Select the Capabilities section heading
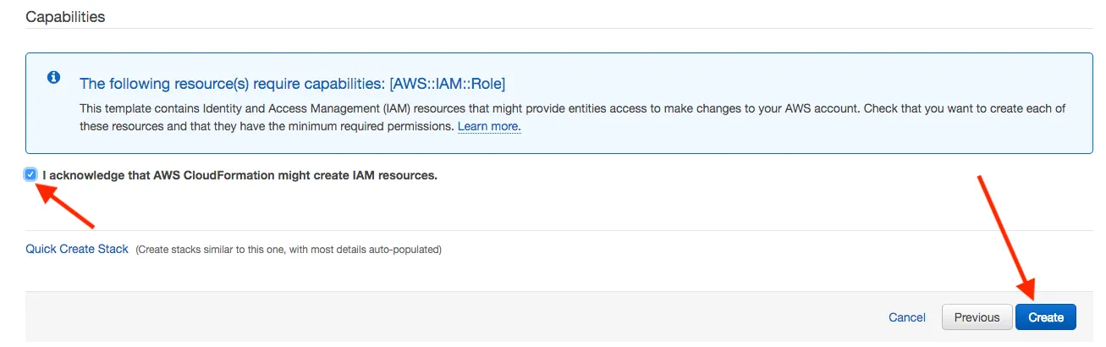This screenshot has width=1106, height=347. click(65, 17)
